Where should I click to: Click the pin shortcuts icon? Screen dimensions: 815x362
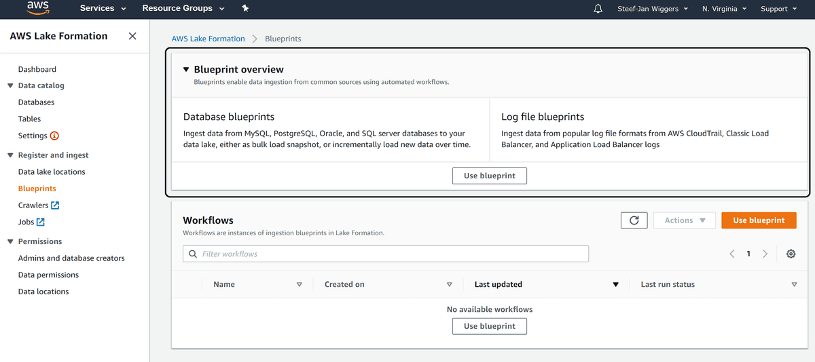(x=245, y=9)
